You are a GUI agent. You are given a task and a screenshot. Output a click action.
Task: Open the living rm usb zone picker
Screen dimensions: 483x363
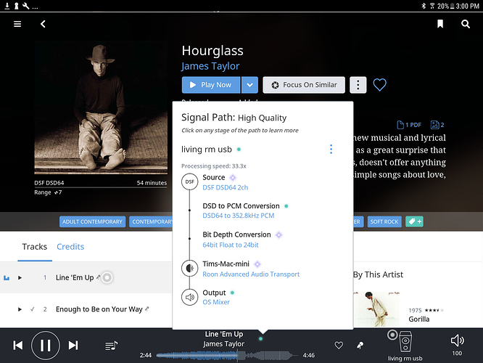tap(405, 346)
